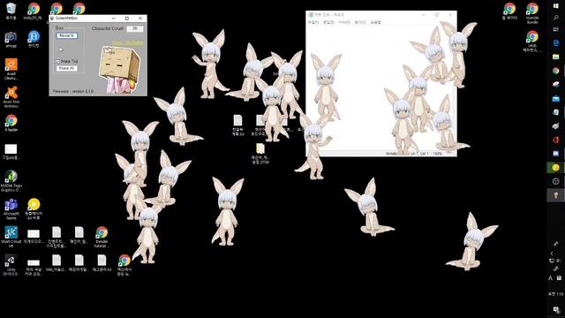The height and width of the screenshot is (318, 565).
Task: Click the Notepad title bar icon
Action: [x=311, y=15]
